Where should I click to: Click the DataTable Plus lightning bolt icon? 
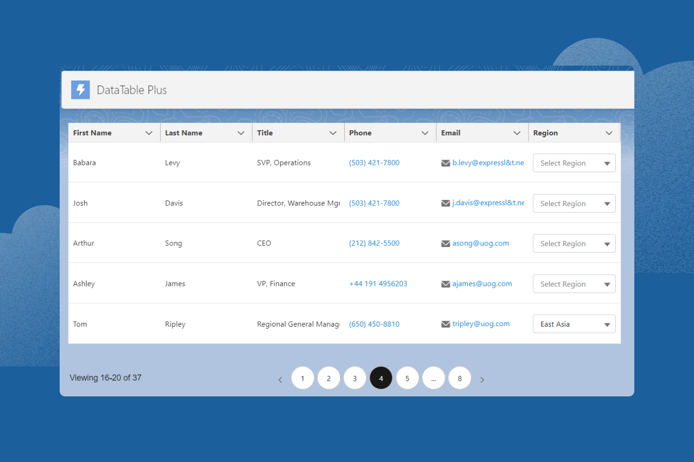coord(81,90)
